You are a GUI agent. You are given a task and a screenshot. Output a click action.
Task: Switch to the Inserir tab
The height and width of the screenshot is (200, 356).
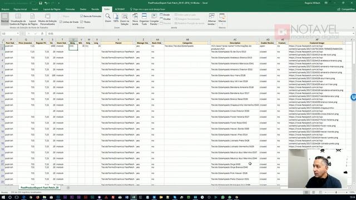[x=35, y=9]
